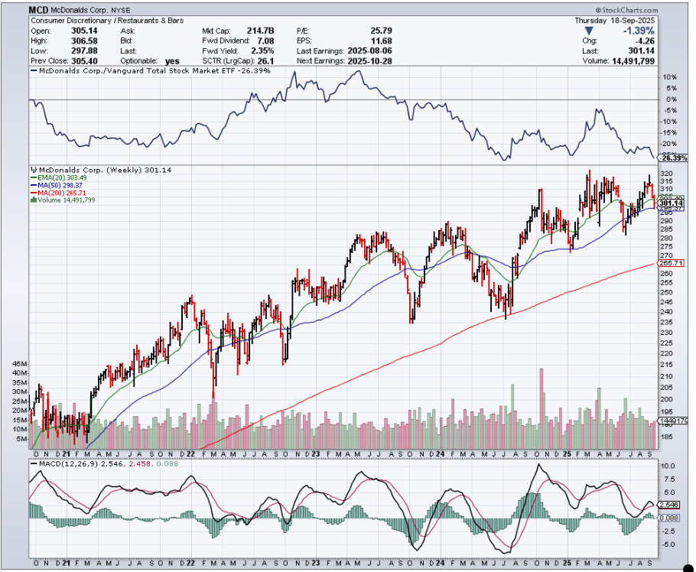Click the MACD(12,26,9) indicator label

pos(69,464)
